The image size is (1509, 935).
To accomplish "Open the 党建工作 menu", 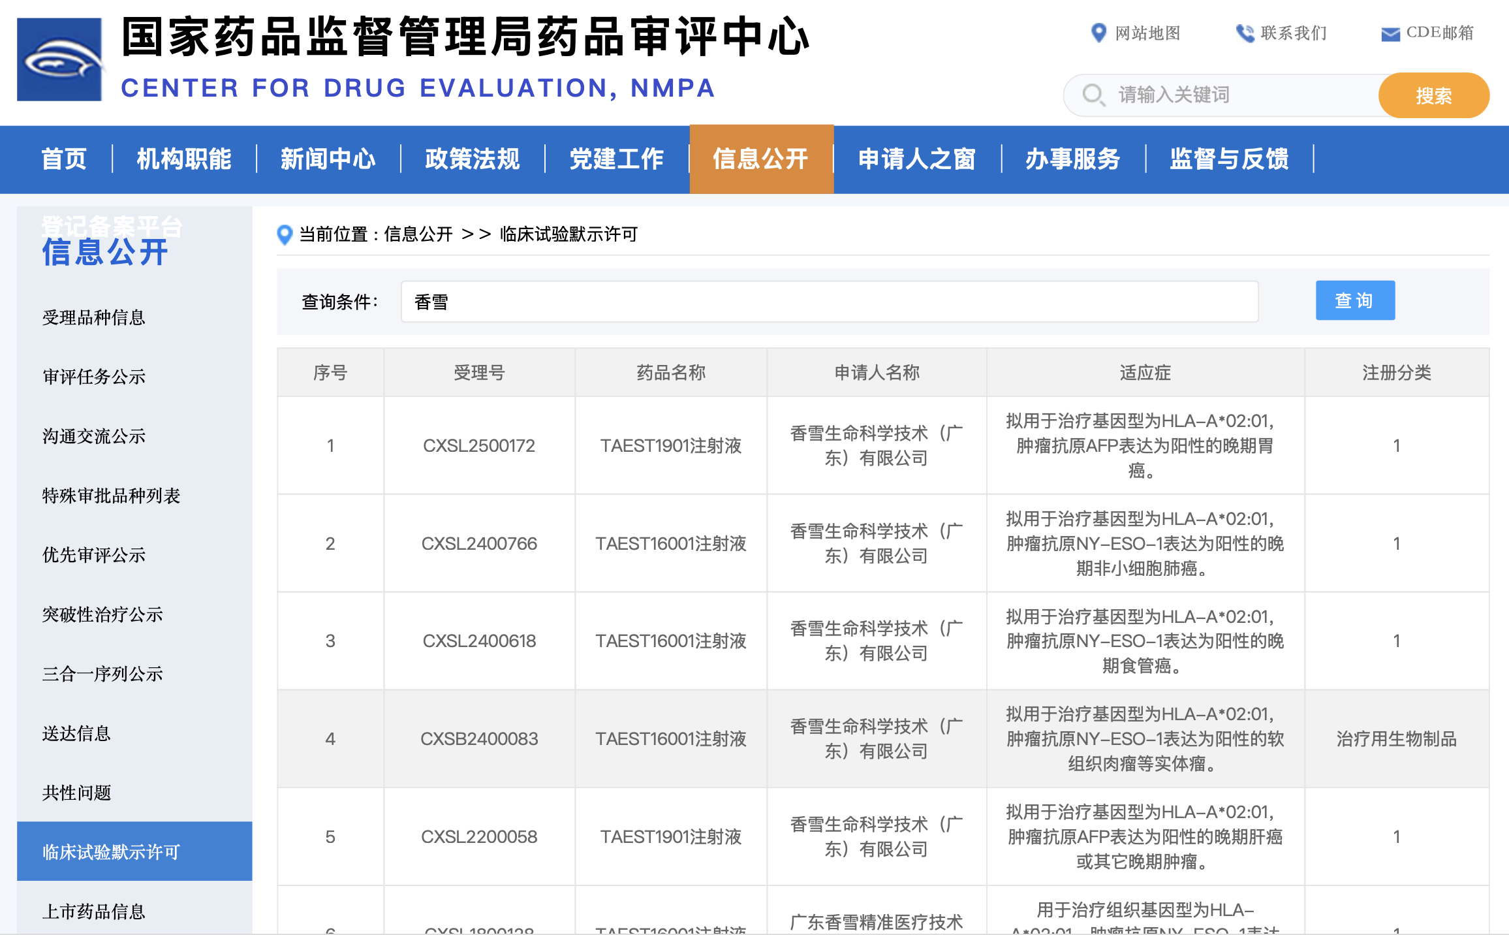I will point(617,159).
